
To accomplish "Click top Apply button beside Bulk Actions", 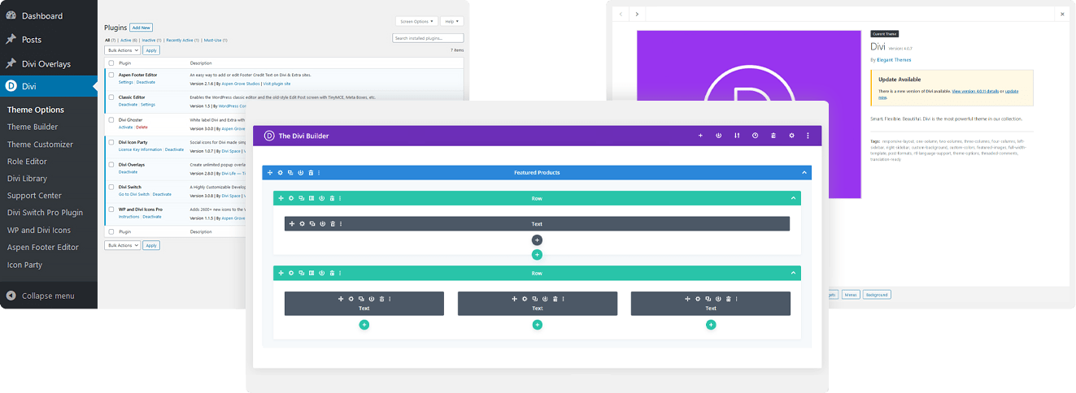I will (151, 50).
